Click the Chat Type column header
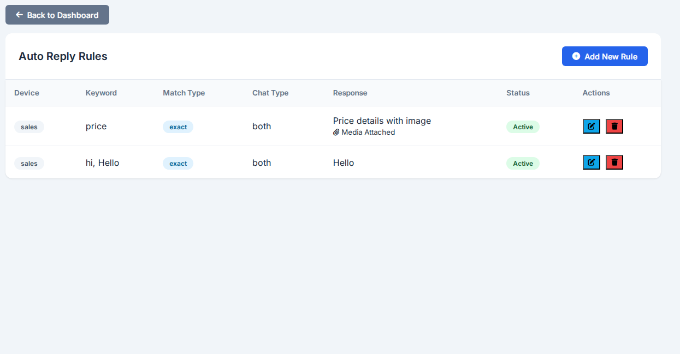 (x=270, y=93)
